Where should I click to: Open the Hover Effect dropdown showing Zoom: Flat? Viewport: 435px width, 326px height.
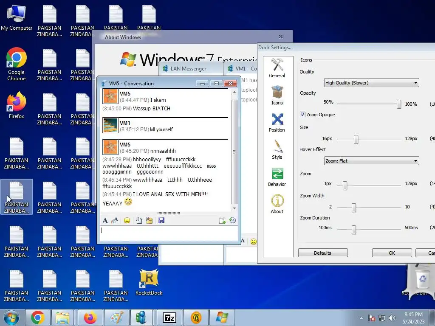(371, 161)
